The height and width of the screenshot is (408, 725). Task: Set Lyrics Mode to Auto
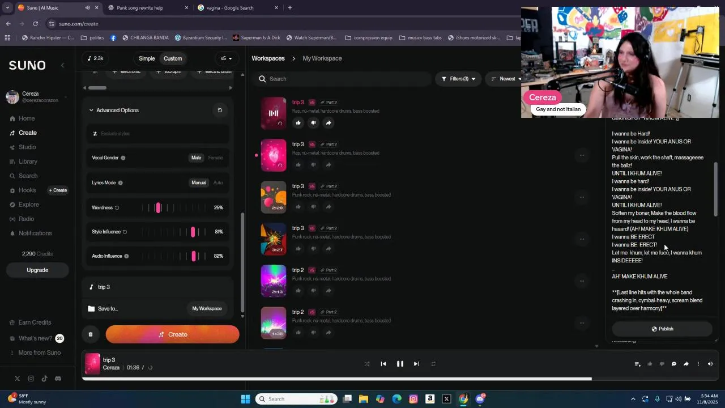click(x=218, y=182)
